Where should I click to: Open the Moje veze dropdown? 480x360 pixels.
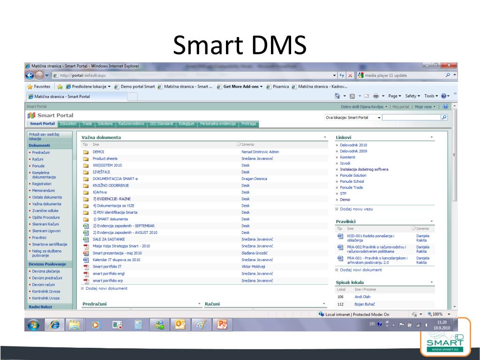coord(425,107)
